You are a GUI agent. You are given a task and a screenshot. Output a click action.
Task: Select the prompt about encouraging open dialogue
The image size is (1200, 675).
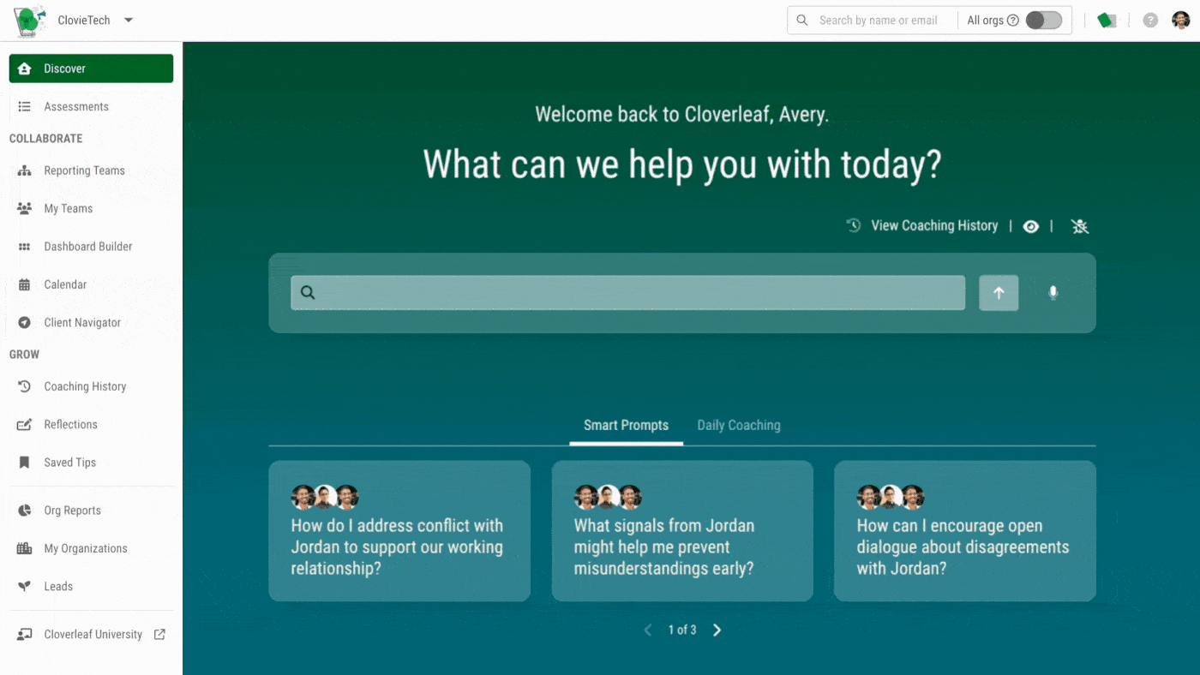(964, 531)
